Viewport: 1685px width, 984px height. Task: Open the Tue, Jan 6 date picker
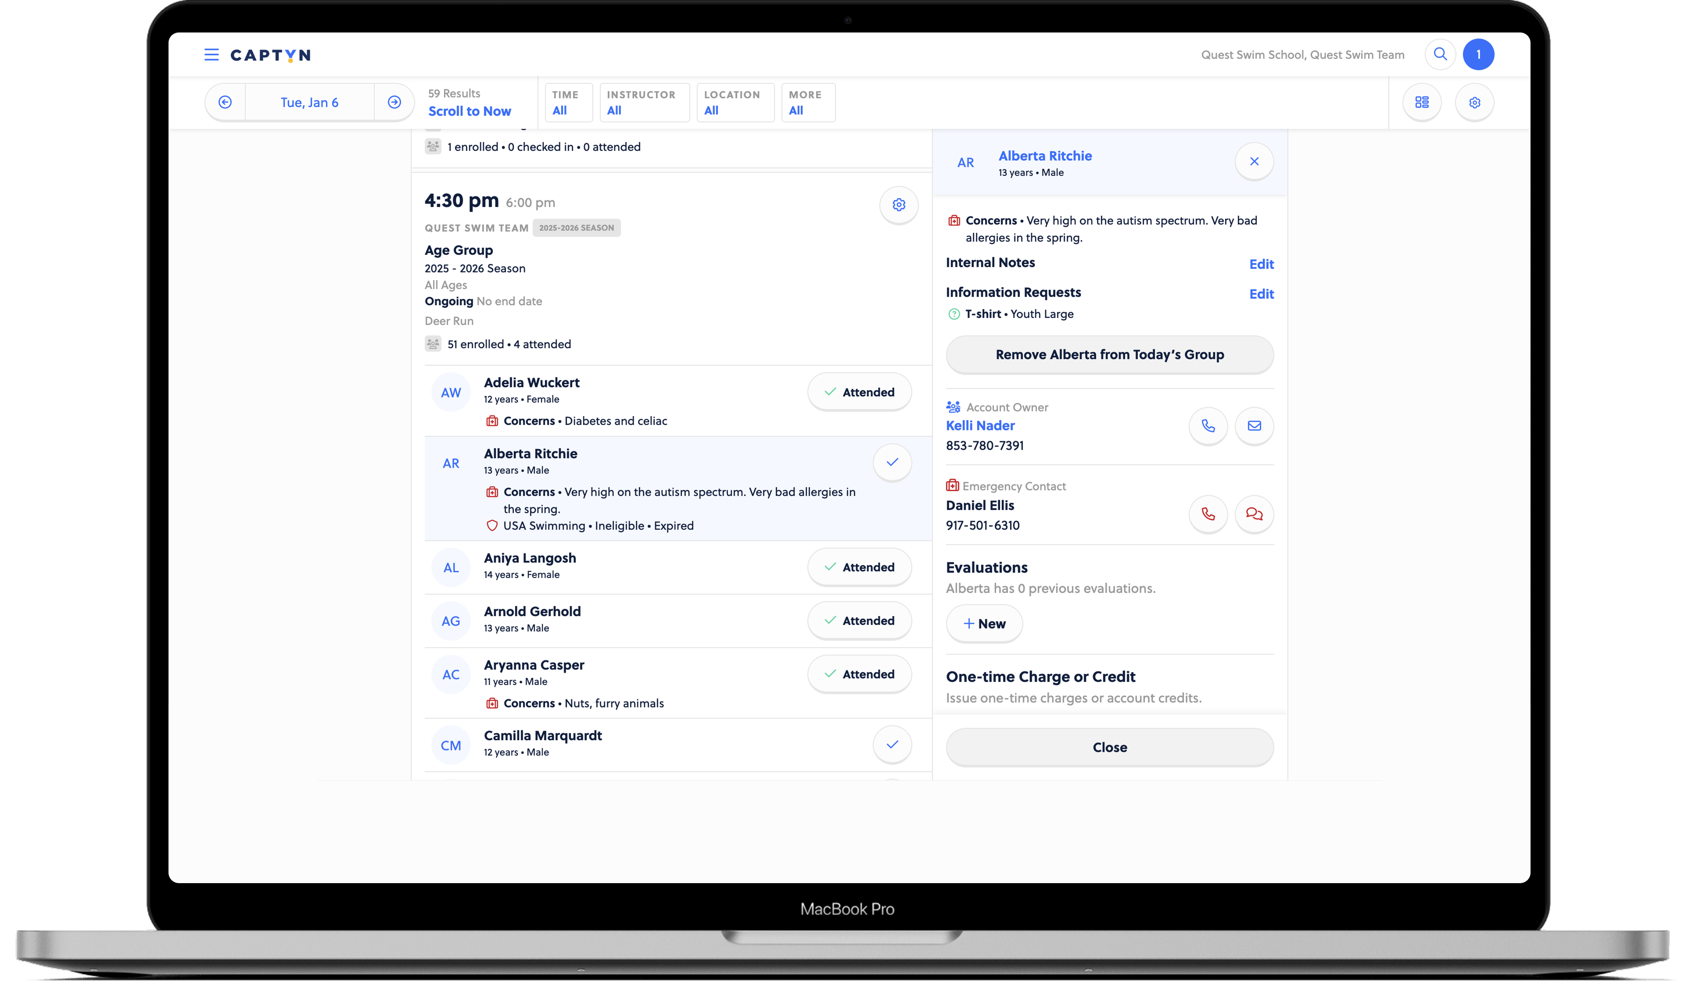[309, 102]
